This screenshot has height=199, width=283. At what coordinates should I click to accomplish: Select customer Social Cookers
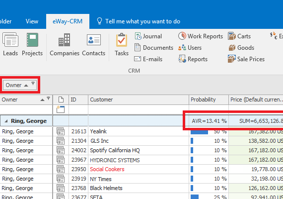(x=107, y=169)
